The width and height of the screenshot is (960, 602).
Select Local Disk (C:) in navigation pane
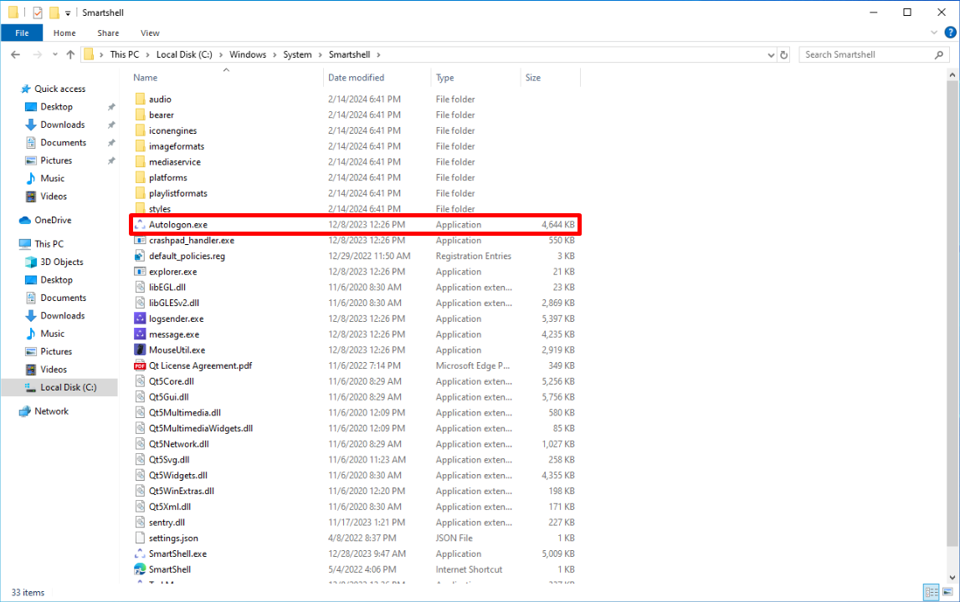point(69,387)
